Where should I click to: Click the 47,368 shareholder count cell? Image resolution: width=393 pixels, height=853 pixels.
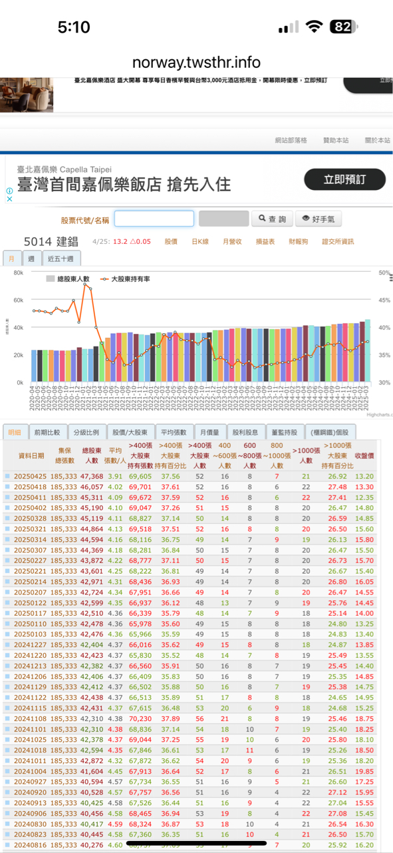pos(92,476)
